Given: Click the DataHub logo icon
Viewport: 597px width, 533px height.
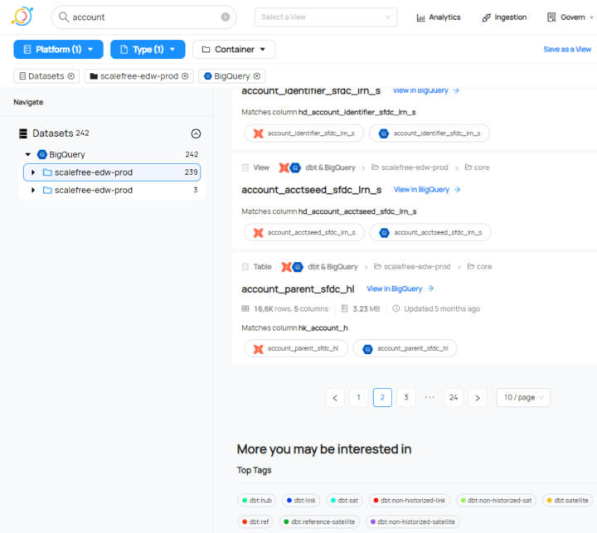Looking at the screenshot, I should coord(22,17).
